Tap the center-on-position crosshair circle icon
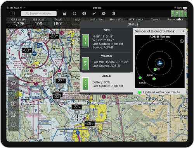The image size is (194, 148). click(x=14, y=93)
